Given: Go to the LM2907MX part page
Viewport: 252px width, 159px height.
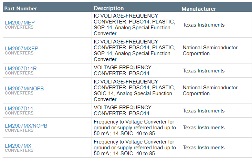Looking at the screenshot, I should (x=18, y=146).
